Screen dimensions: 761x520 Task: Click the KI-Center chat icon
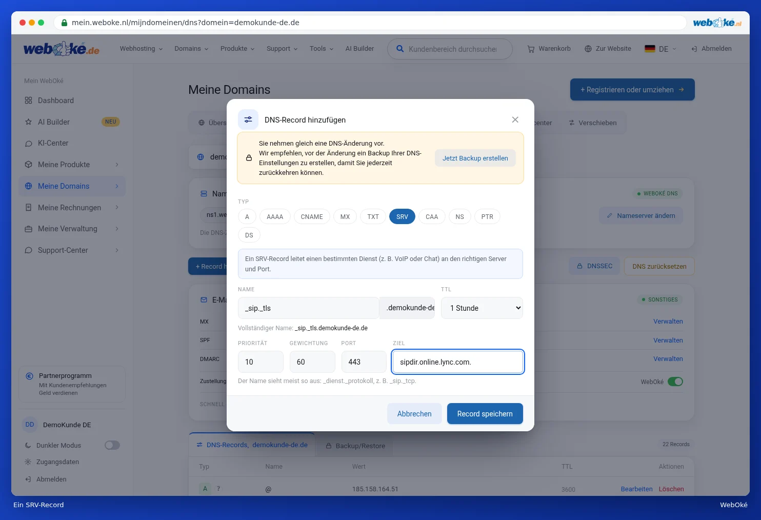pyautogui.click(x=28, y=144)
